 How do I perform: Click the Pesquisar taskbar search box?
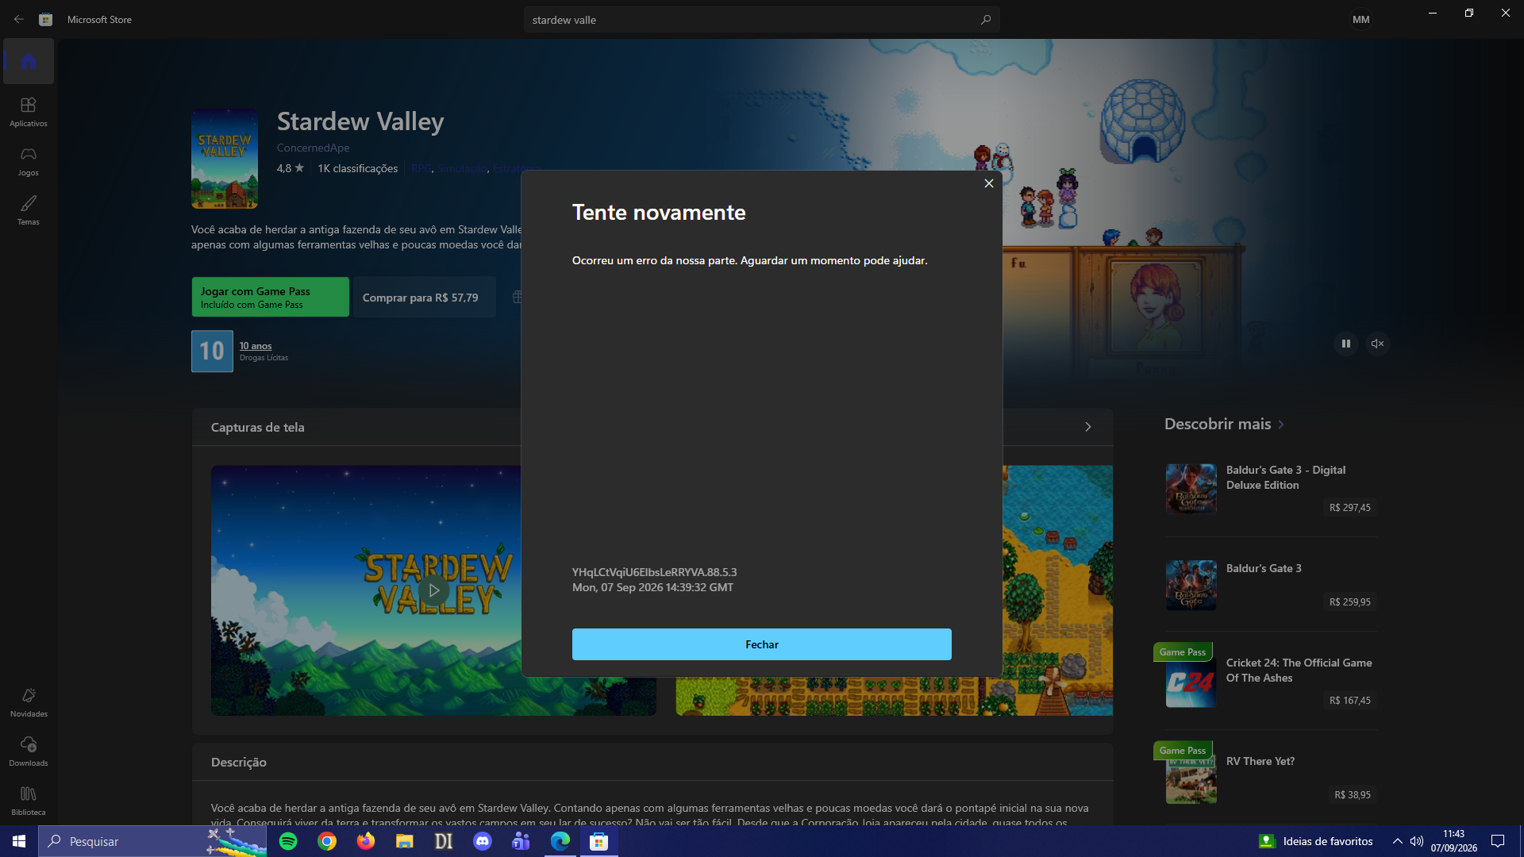(152, 841)
